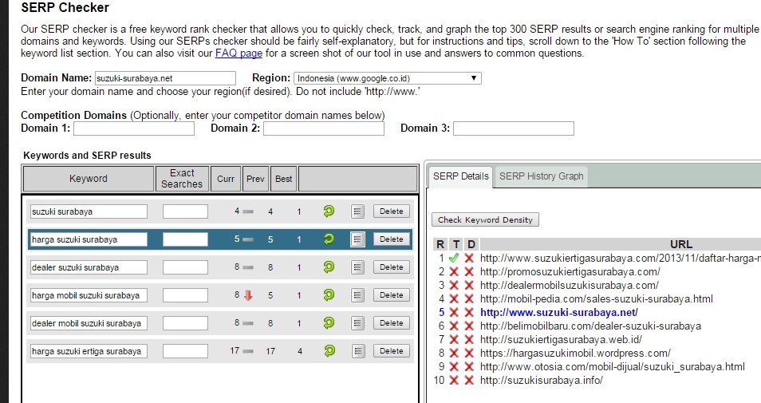The width and height of the screenshot is (761, 403).
Task: Click the R column header in results
Action: click(x=440, y=244)
